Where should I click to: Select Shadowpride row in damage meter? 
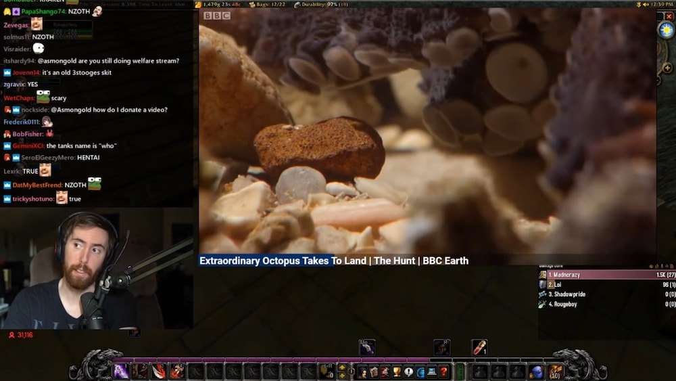607,294
